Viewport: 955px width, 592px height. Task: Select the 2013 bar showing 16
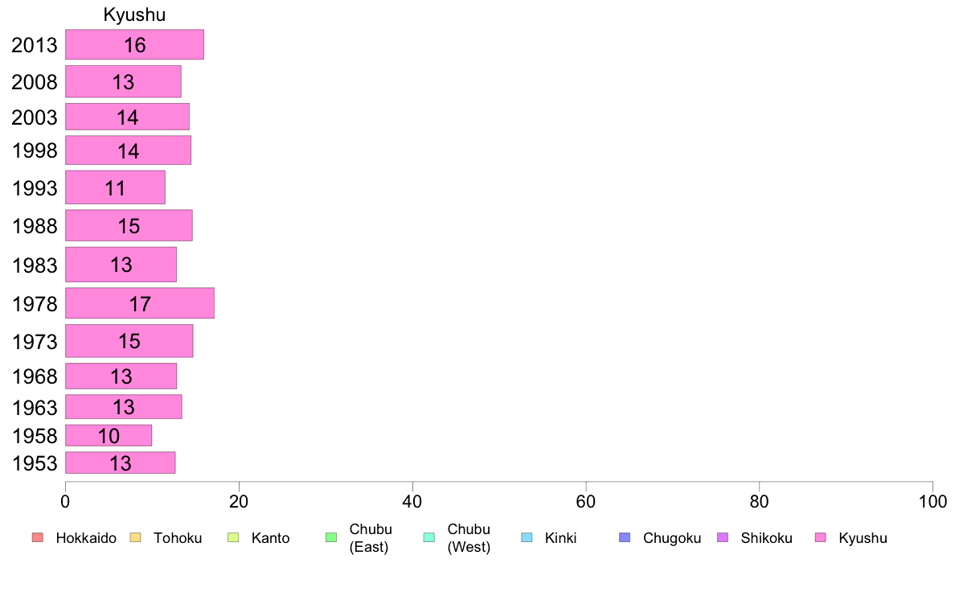(134, 44)
